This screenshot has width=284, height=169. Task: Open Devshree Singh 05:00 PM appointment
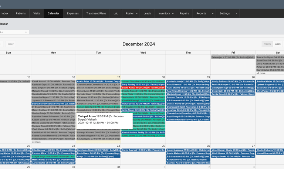[x=188, y=110]
